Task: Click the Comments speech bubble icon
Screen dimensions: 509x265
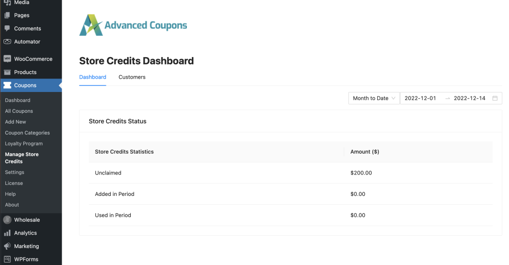Action: click(x=7, y=28)
